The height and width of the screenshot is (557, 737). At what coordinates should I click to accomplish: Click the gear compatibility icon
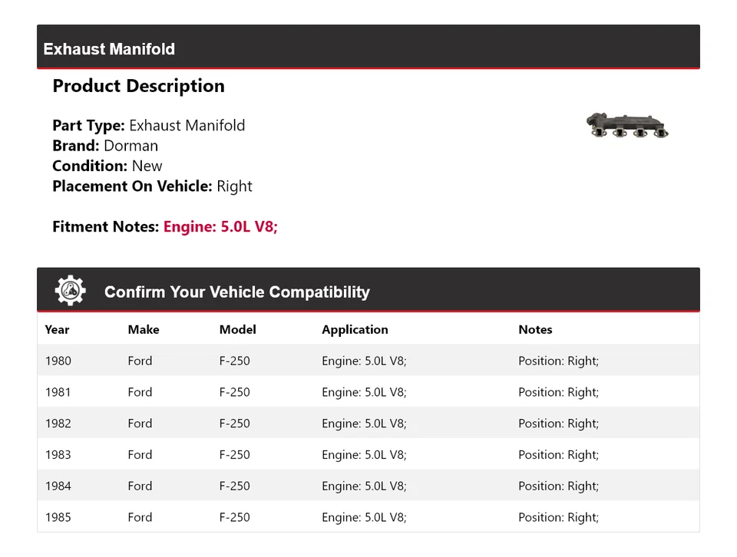point(70,291)
